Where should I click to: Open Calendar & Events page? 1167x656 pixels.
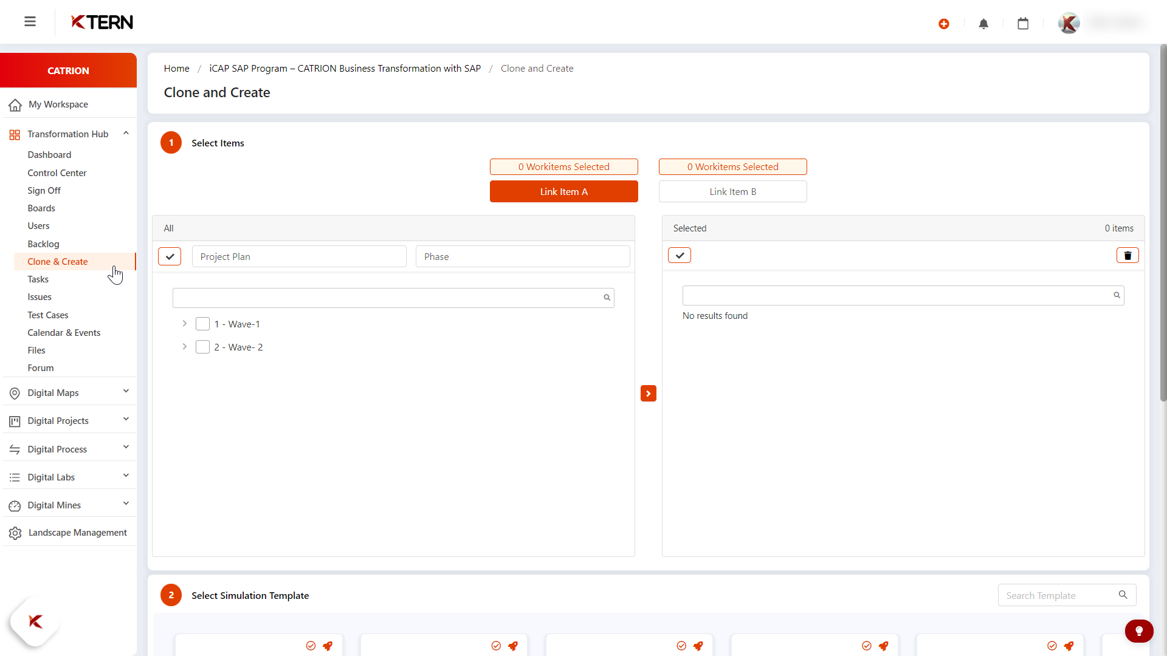coord(64,333)
